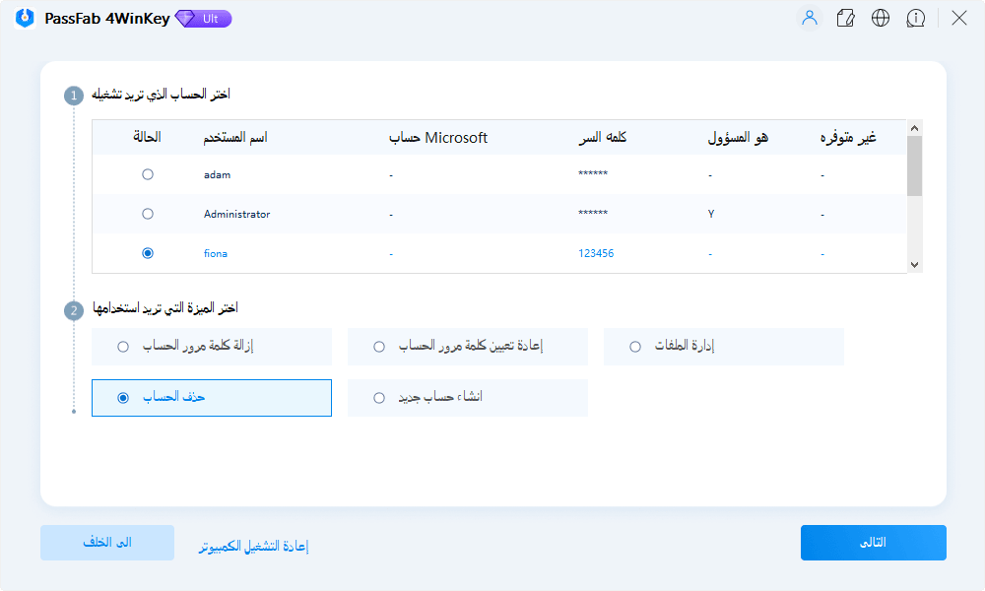Open the language globe icon

881,18
